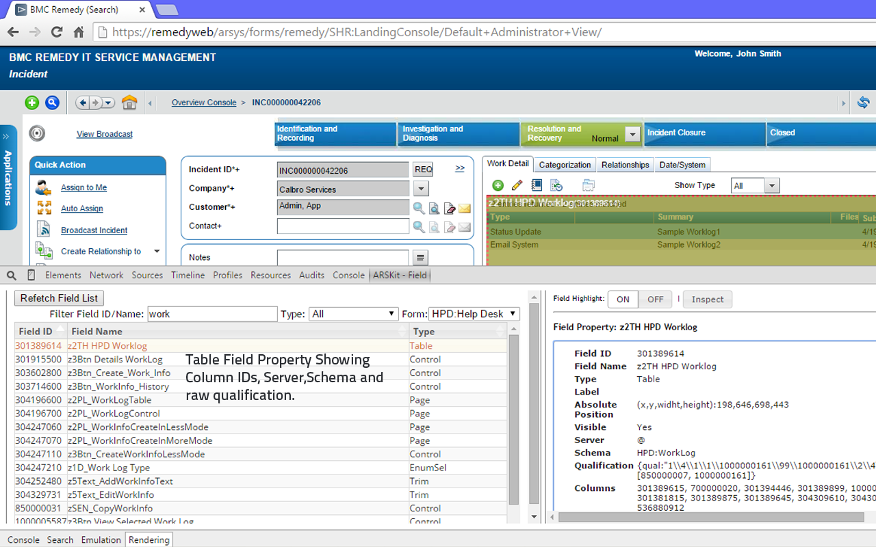Turn Field Highlight OFF
This screenshot has width=876, height=547.
point(655,299)
